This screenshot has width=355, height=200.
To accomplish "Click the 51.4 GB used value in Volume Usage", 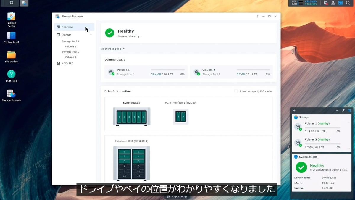I will (x=156, y=74).
